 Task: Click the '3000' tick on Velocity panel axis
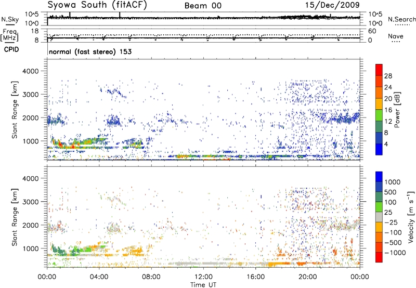click(30, 202)
